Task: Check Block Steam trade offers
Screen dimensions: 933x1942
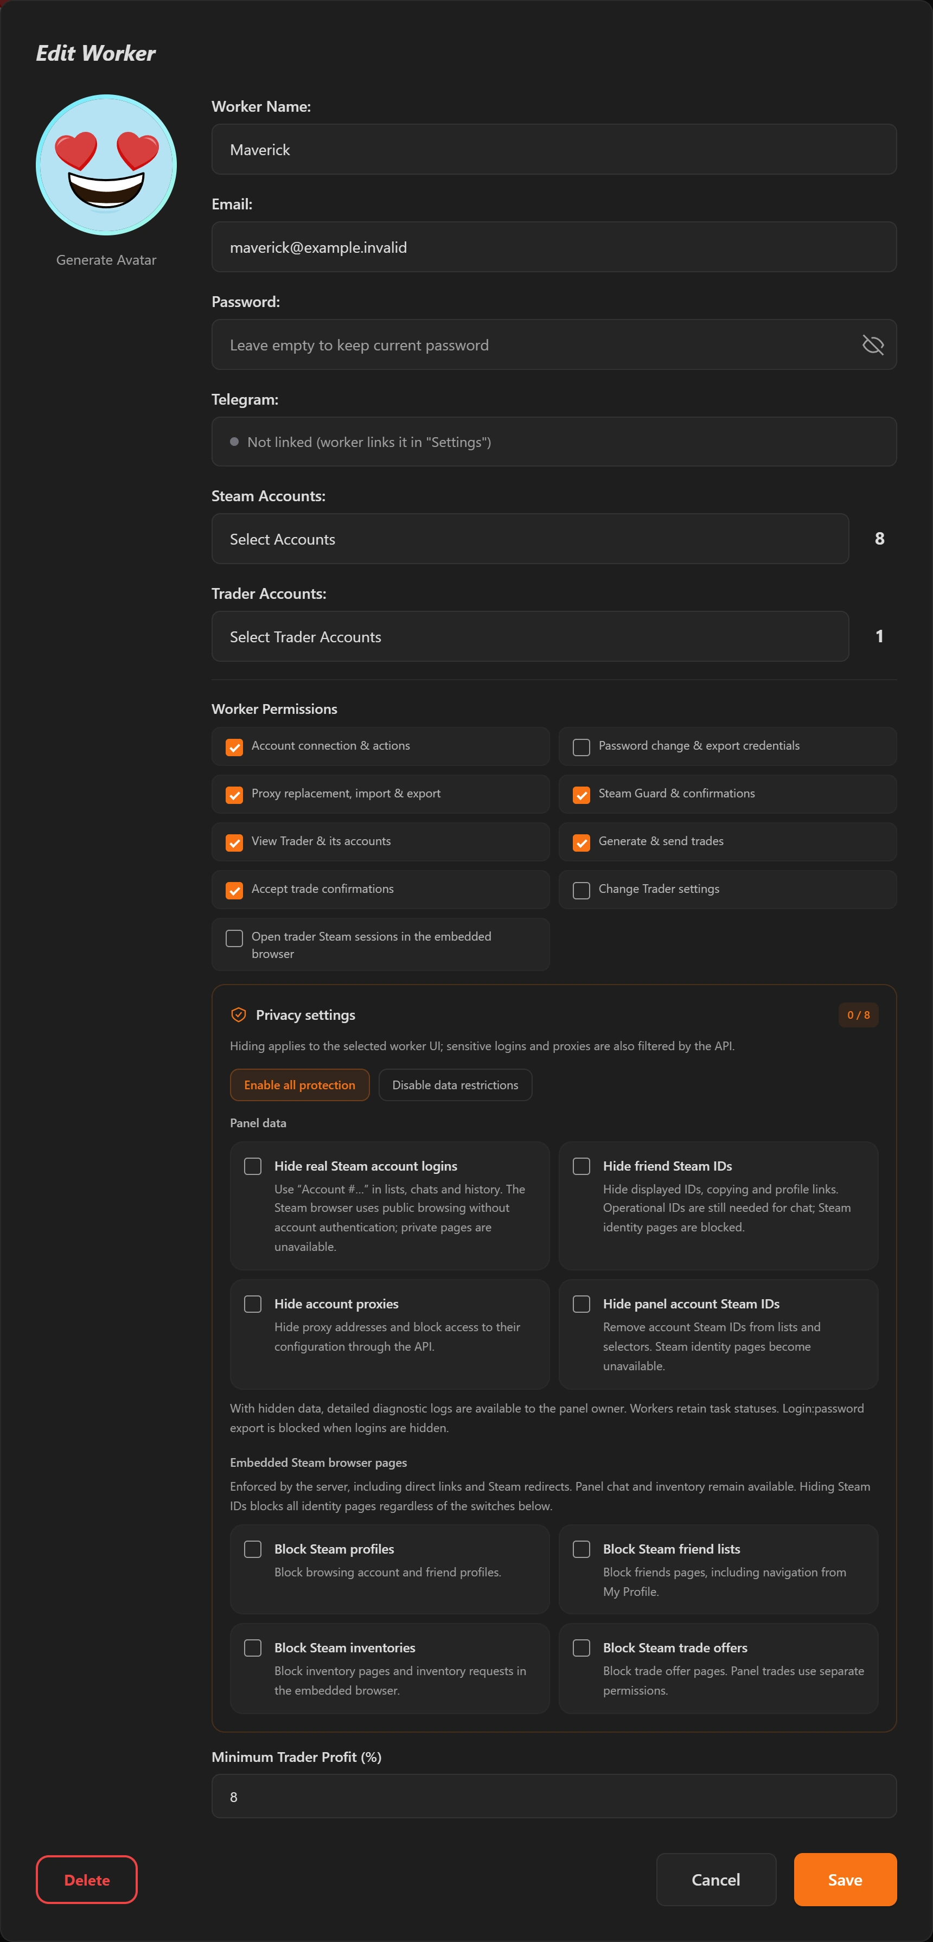Action: [x=581, y=1648]
